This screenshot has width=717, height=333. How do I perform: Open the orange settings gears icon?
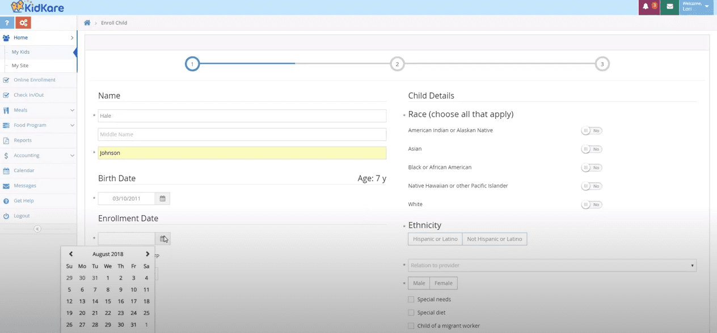23,23
